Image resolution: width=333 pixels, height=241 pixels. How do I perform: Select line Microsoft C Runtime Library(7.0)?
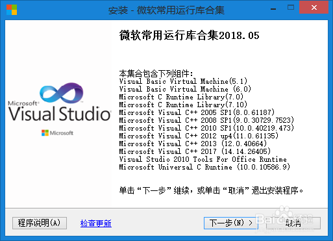pyautogui.click(x=181, y=97)
